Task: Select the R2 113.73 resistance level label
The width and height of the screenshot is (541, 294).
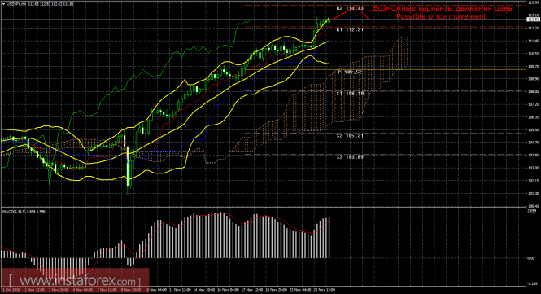Action: pyautogui.click(x=350, y=8)
